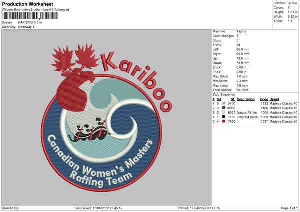Click the "Description" column header
Screen dimensions: 300x212
pyautogui.click(x=246, y=99)
